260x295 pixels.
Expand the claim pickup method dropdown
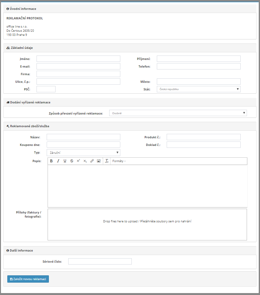[178, 113]
